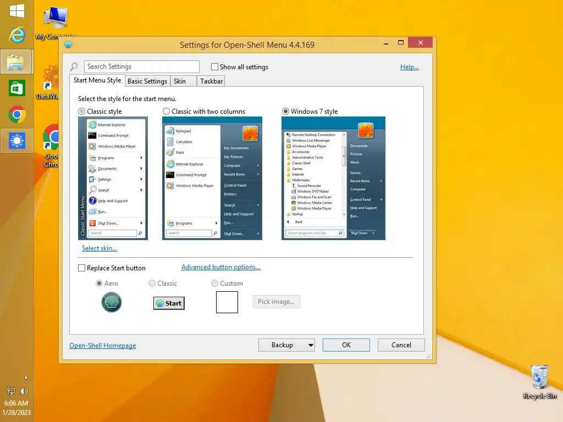The image size is (563, 422).
Task: Launch Internet Explorer from the taskbar
Action: pyautogui.click(x=17, y=35)
